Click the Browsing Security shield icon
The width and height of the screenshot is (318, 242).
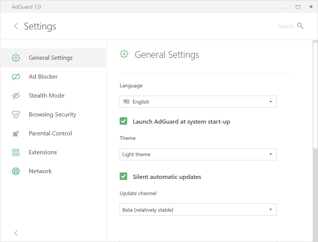pos(16,115)
